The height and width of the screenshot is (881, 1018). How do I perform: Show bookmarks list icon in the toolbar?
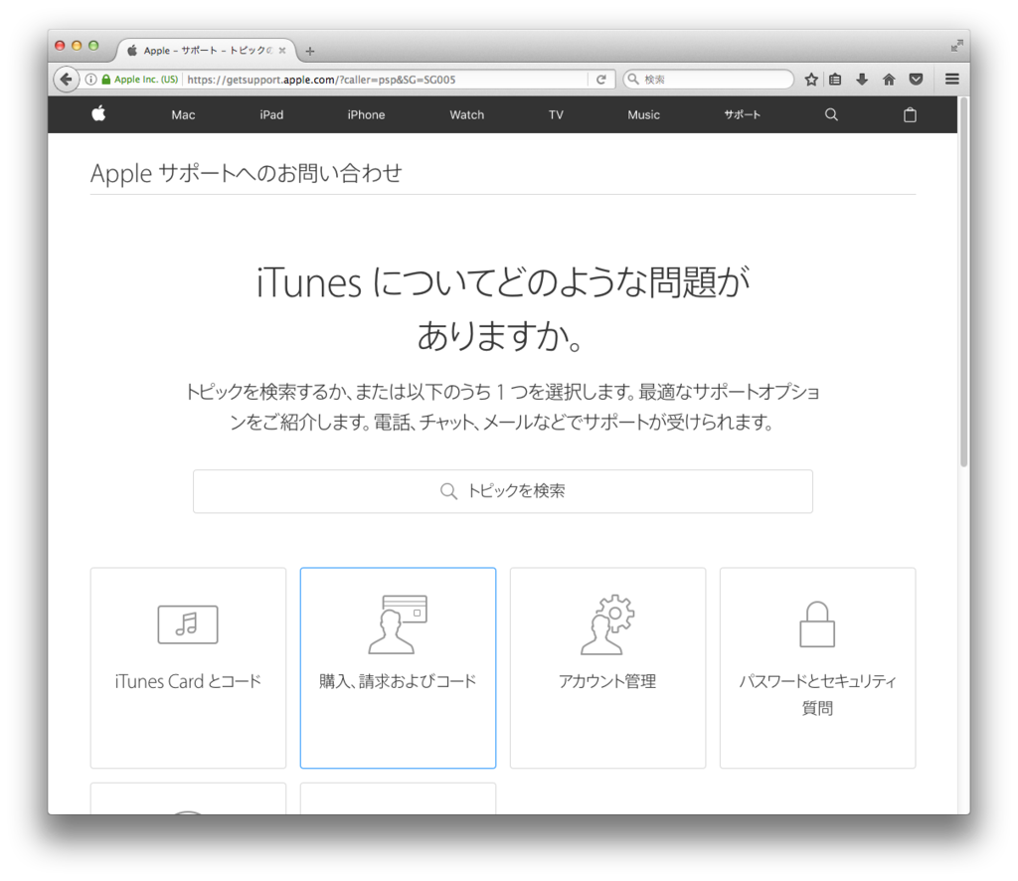pos(835,80)
